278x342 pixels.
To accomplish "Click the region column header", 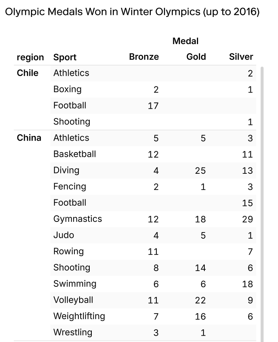I will [x=30, y=58].
